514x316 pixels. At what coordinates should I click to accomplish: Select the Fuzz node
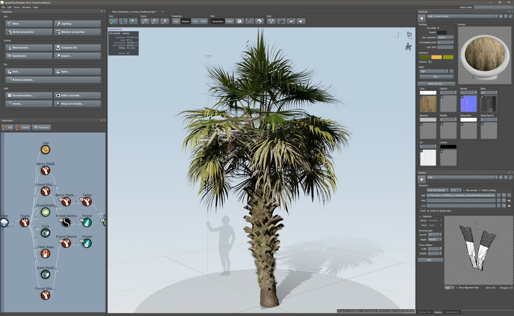(x=45, y=233)
